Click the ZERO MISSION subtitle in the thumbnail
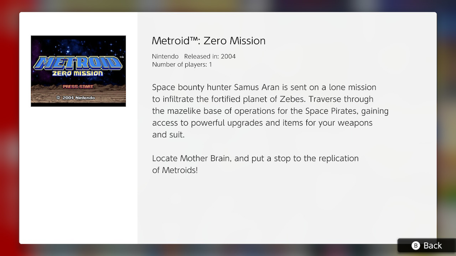 click(x=78, y=74)
